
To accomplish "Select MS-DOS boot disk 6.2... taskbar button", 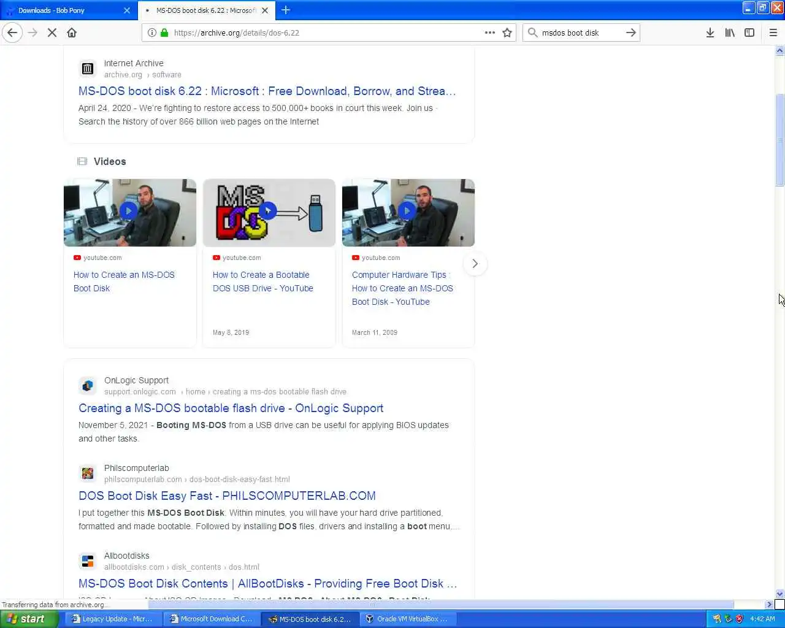I will [310, 619].
